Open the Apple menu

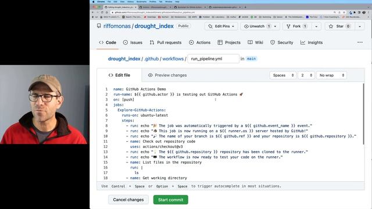click(x=93, y=2)
